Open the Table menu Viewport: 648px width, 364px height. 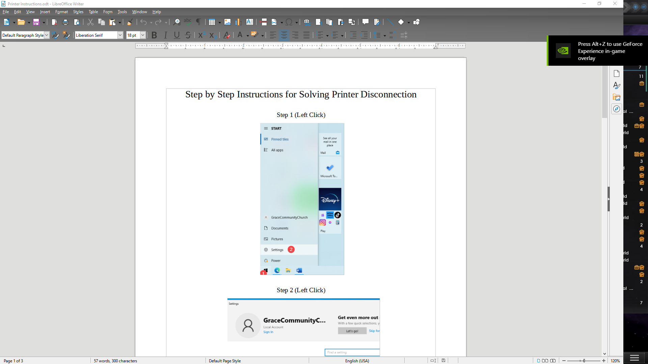tap(93, 12)
